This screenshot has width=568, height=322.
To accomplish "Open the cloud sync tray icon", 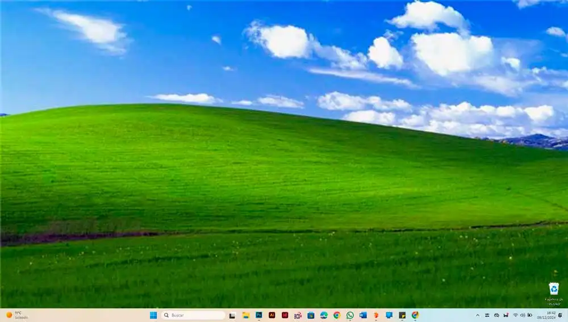I will (x=496, y=316).
